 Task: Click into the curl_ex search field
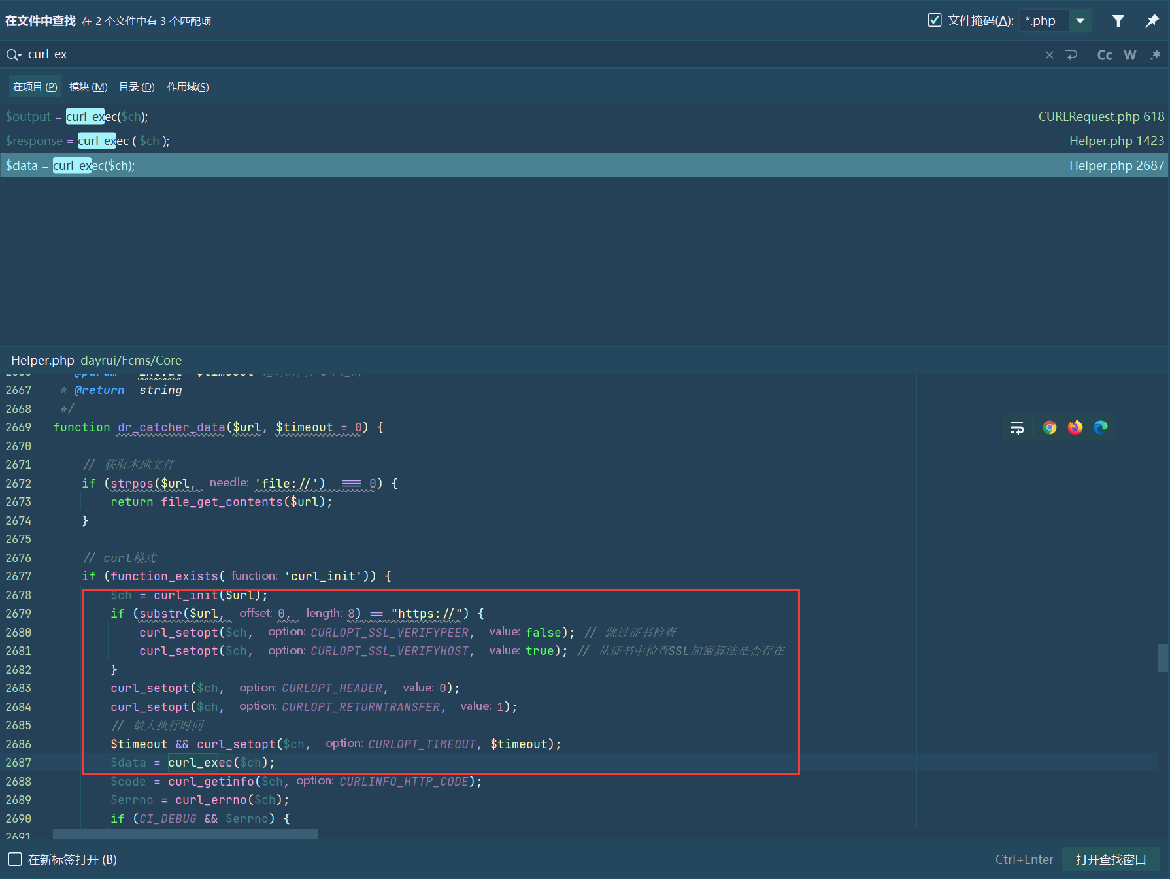[523, 54]
